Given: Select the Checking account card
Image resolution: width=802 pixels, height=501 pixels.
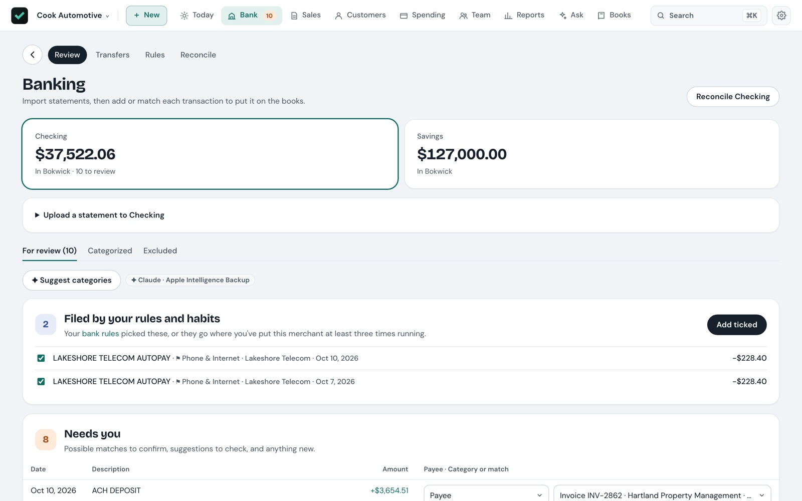Looking at the screenshot, I should pos(210,154).
